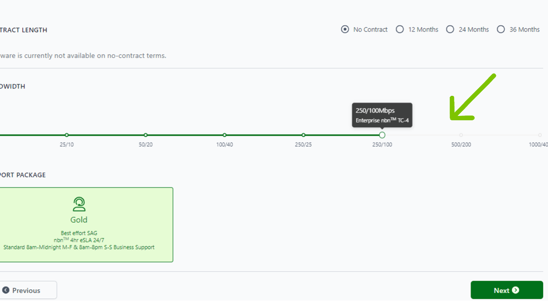
Task: Click the 'nbn 4hr eSLA 24/7' text
Action: tap(79, 240)
